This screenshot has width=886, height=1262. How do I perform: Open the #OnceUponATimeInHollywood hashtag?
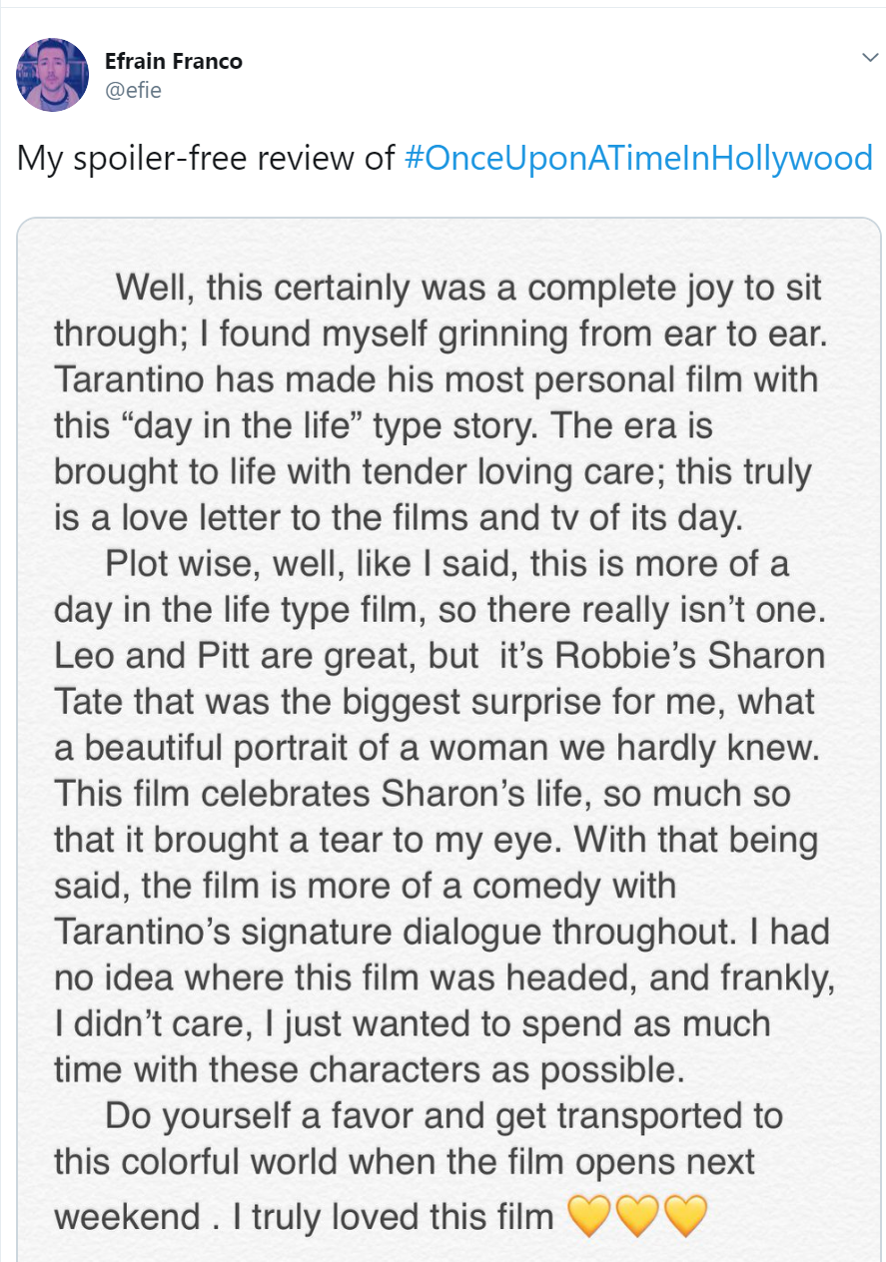[639, 158]
